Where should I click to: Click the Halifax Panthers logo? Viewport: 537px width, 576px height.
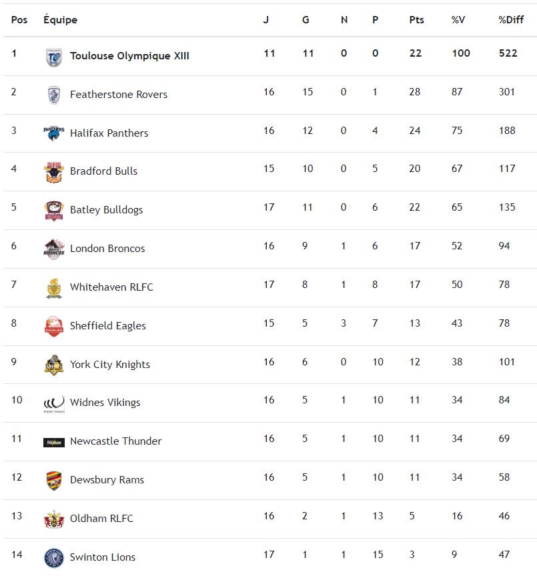pyautogui.click(x=54, y=133)
